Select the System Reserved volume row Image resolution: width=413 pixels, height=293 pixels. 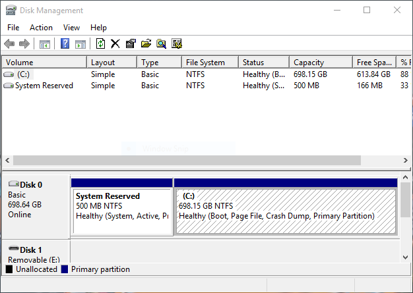[206, 86]
